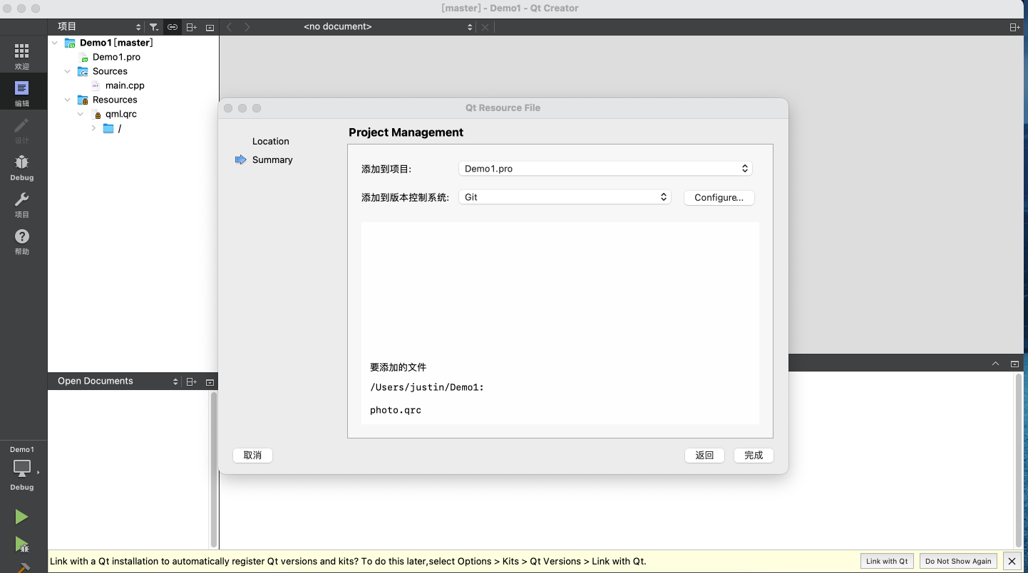
Task: Click Do Not Show Again button
Action: [x=958, y=561]
